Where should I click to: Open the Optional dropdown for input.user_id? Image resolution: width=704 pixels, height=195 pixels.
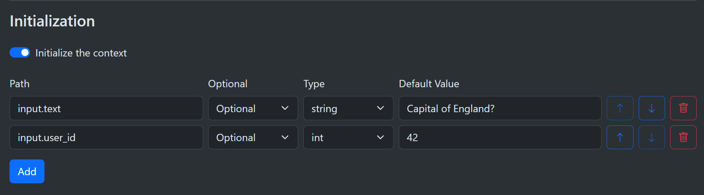(253, 137)
